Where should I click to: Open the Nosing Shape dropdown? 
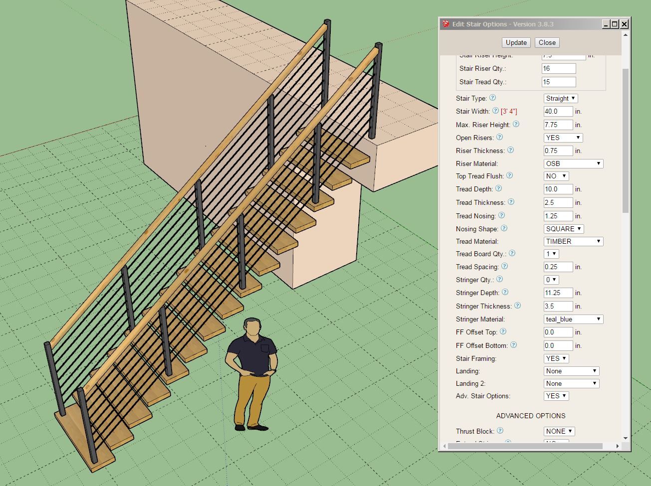[x=564, y=229]
